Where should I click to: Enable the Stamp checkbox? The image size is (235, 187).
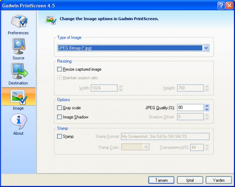point(59,136)
